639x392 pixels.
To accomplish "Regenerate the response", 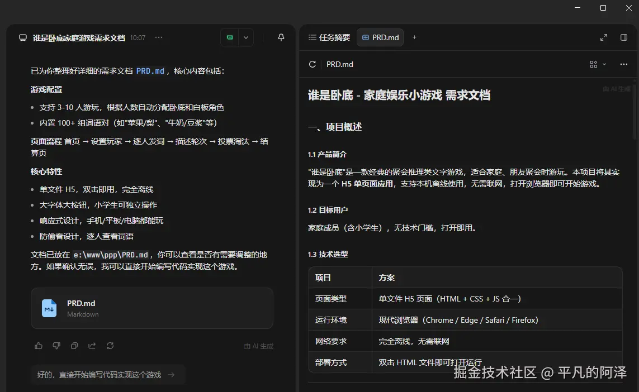I will click(110, 346).
